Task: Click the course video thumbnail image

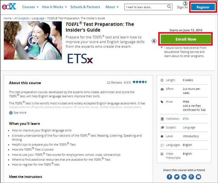Action: point(33,40)
